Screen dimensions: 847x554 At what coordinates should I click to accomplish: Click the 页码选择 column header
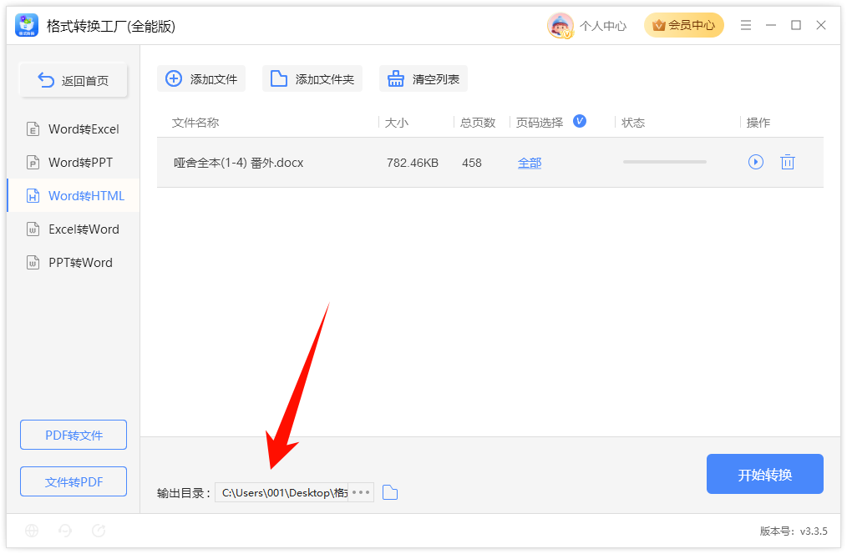[x=540, y=123]
